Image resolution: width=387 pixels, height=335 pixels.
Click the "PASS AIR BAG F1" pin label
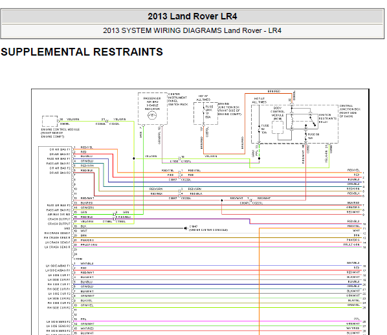(58, 158)
